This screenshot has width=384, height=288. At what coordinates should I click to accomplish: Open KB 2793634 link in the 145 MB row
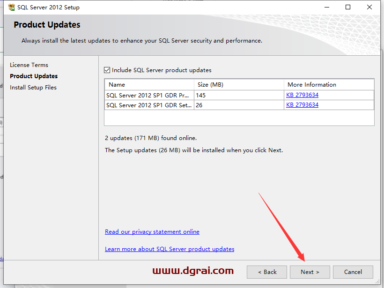click(x=302, y=95)
